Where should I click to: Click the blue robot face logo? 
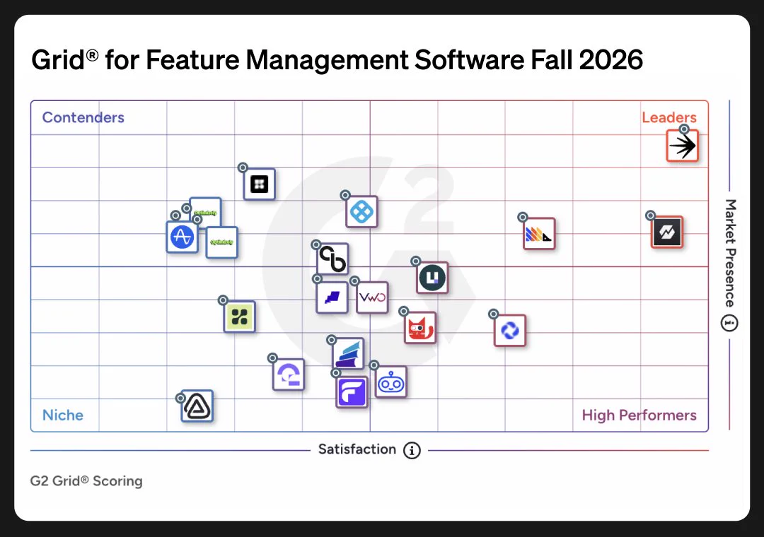coord(390,382)
